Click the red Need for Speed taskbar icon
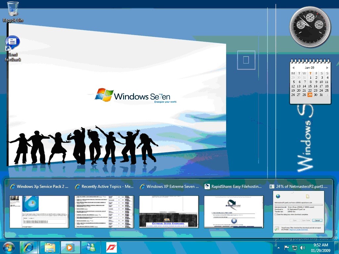 [x=111, y=247]
